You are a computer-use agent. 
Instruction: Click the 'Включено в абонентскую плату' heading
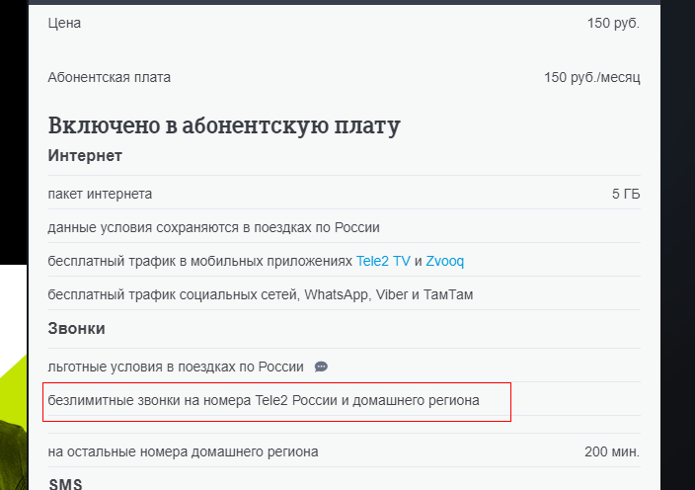click(x=224, y=125)
